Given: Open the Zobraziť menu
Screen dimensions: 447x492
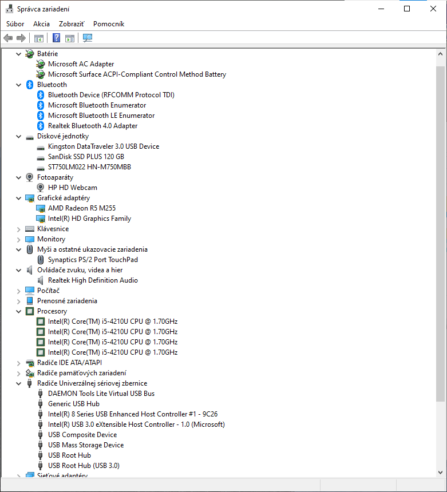Looking at the screenshot, I should [x=72, y=24].
